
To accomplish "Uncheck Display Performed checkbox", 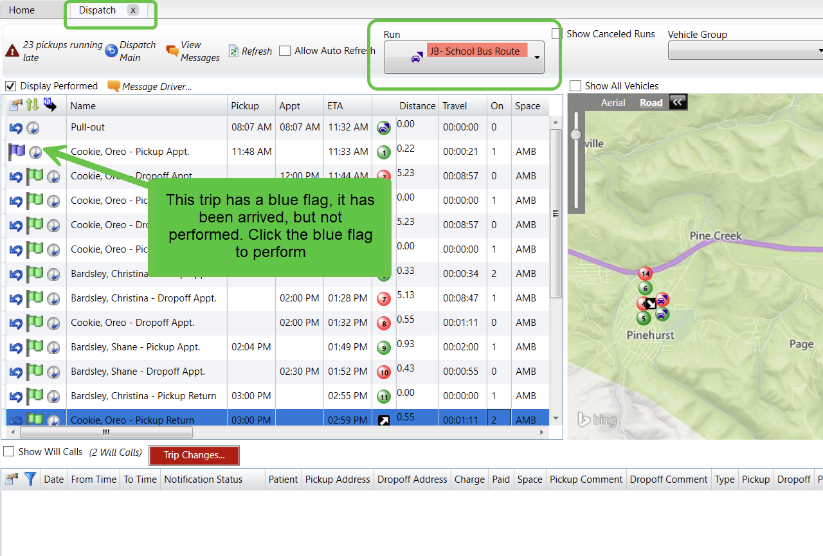I will (10, 86).
